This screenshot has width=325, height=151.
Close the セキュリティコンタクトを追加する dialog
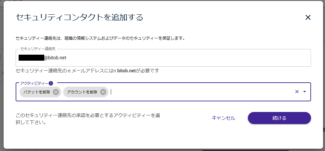[x=308, y=17]
